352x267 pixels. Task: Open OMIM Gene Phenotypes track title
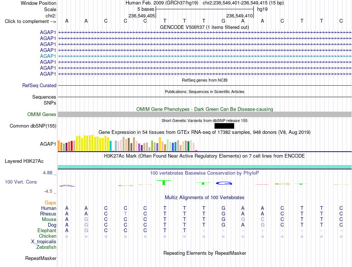pyautogui.click(x=205, y=109)
